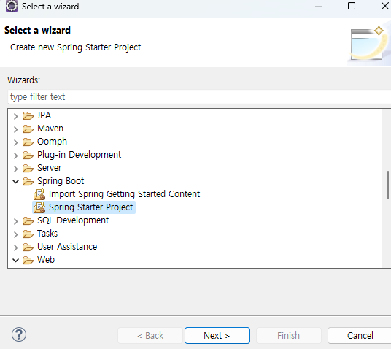Select the JPA label
The width and height of the screenshot is (391, 349).
tap(44, 115)
